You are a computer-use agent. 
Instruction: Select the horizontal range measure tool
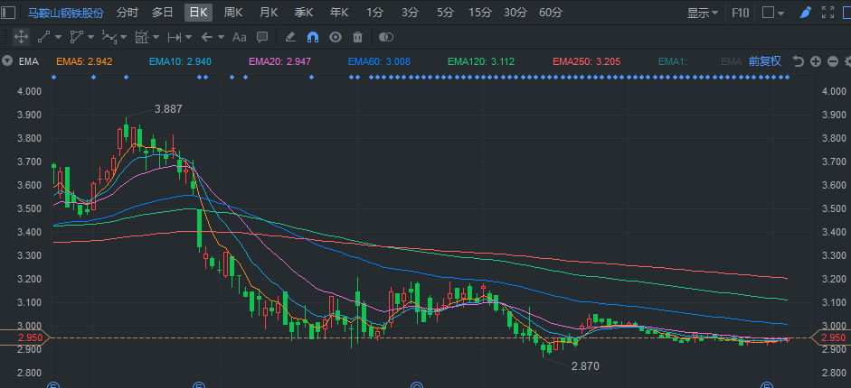pos(175,37)
